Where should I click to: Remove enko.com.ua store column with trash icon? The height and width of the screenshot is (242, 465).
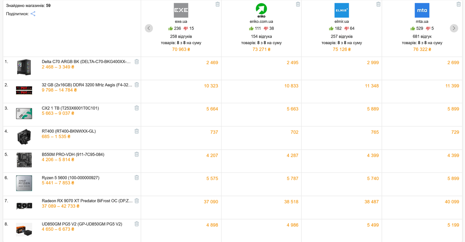coord(298,4)
